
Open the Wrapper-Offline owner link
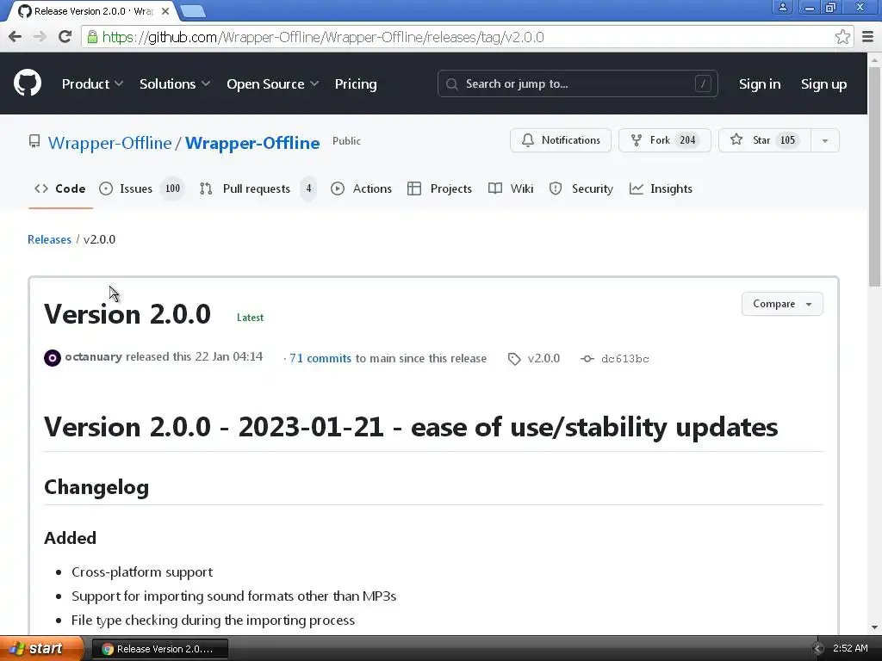(109, 143)
